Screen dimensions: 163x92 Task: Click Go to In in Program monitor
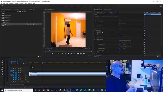coord(62,53)
